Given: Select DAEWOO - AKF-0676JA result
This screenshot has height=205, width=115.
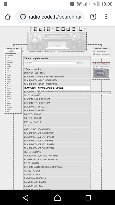Looking at the screenshot, I should coord(57,178).
